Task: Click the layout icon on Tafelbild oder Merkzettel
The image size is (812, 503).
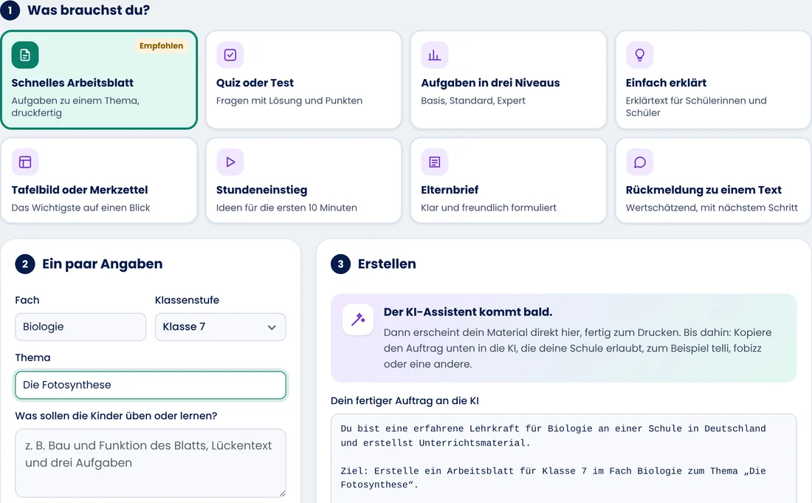Action: coord(25,162)
